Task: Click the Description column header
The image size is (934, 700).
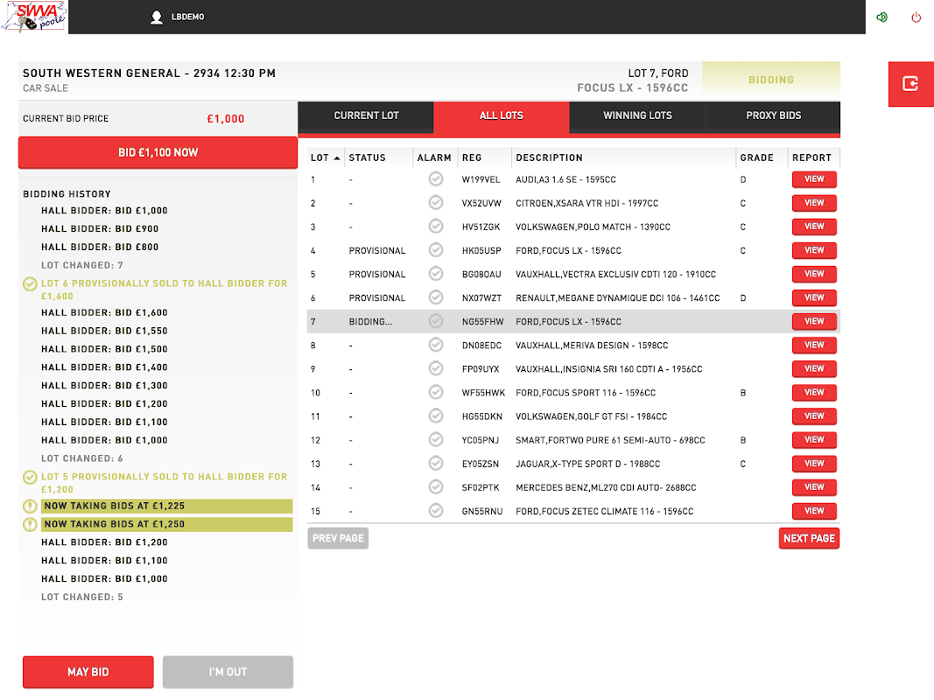Action: point(549,157)
